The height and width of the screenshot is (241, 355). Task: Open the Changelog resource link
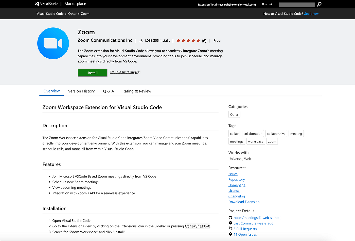pyautogui.click(x=237, y=196)
